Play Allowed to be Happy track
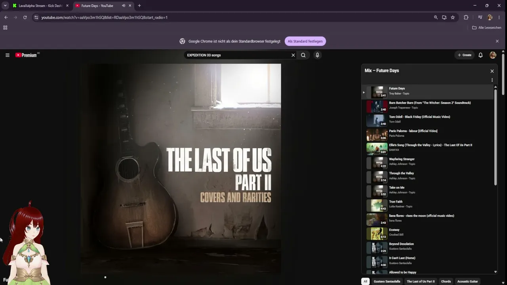This screenshot has height=285, width=507. [428, 272]
